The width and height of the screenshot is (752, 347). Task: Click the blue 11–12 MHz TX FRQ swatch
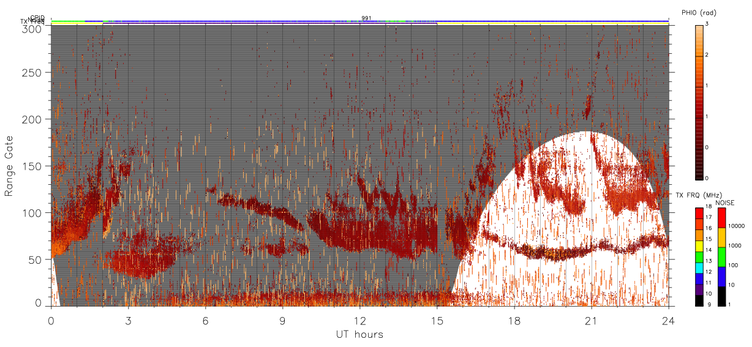tap(699, 278)
